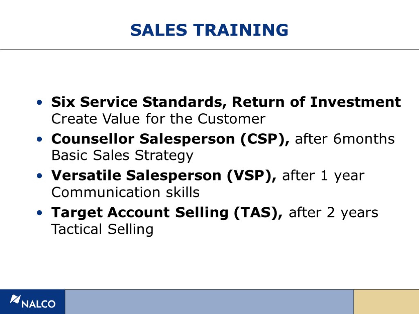This screenshot has width=419, height=314.
Task: Click the 'after 1 year' text
Action: click(323, 176)
